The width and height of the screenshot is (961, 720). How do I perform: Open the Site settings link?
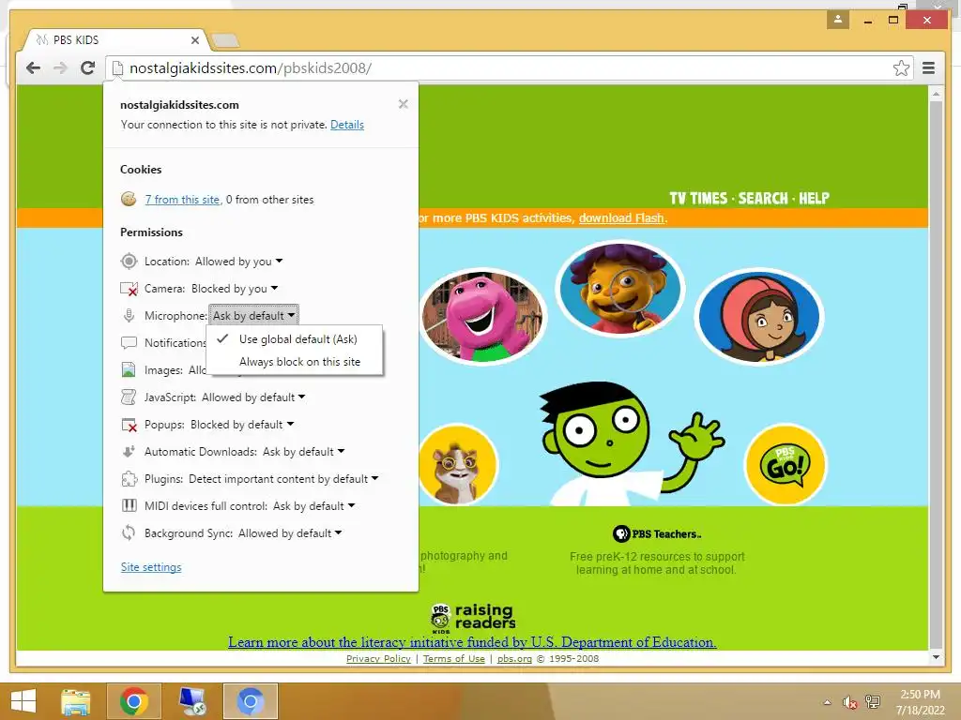(x=151, y=567)
